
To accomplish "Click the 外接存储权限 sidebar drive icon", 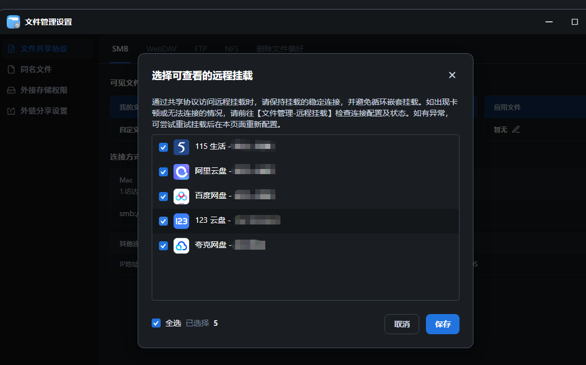I will 11,90.
